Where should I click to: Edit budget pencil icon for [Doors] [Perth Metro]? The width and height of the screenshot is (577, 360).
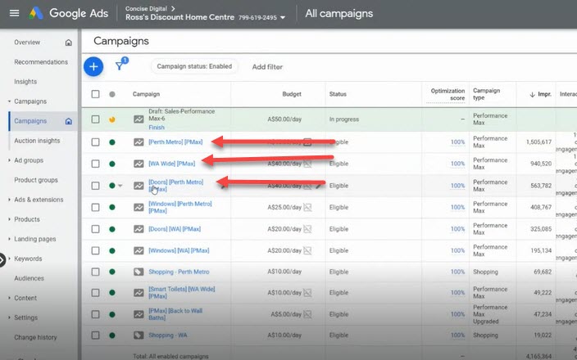(x=318, y=186)
